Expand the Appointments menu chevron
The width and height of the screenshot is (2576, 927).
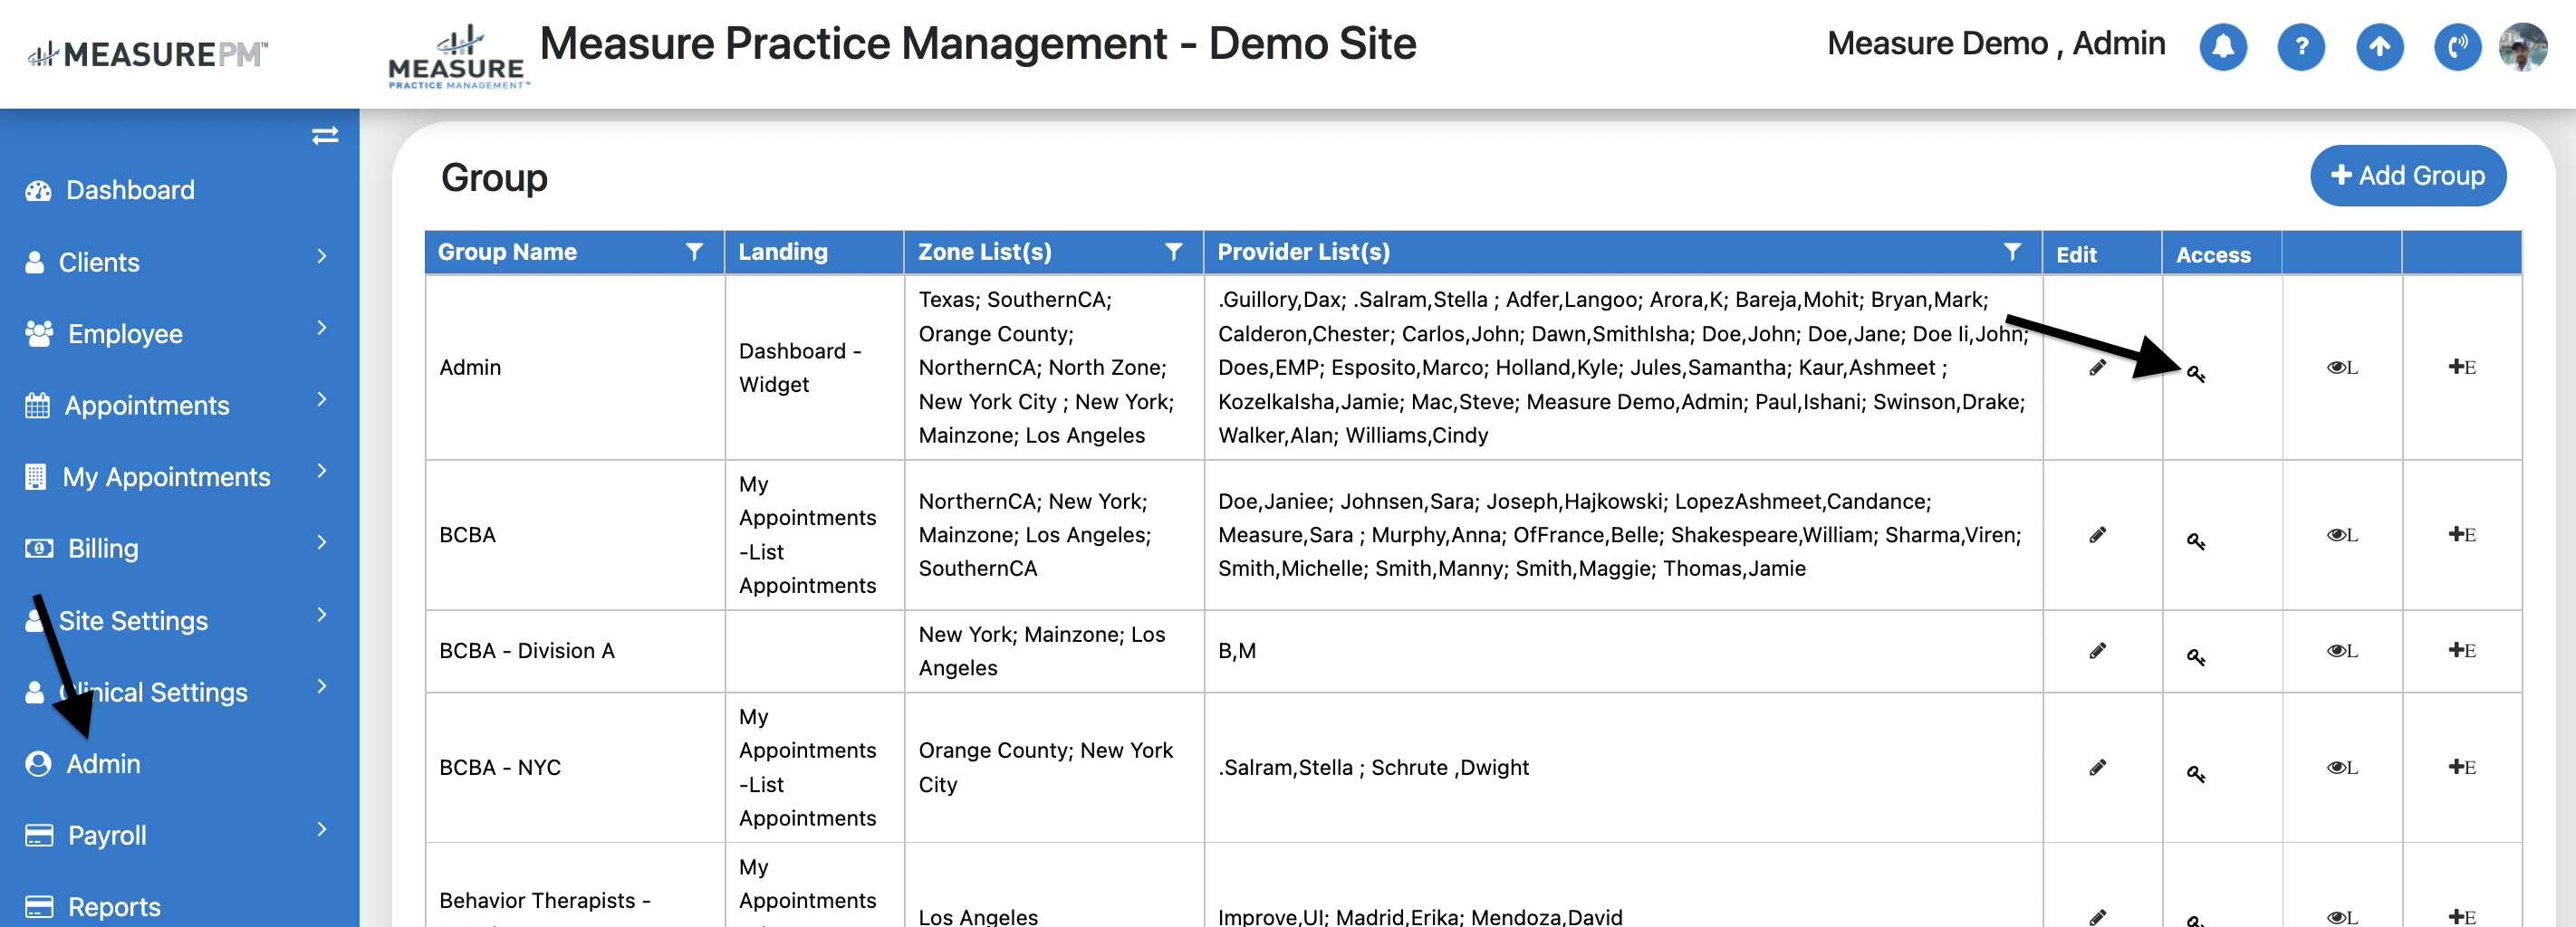(x=322, y=399)
